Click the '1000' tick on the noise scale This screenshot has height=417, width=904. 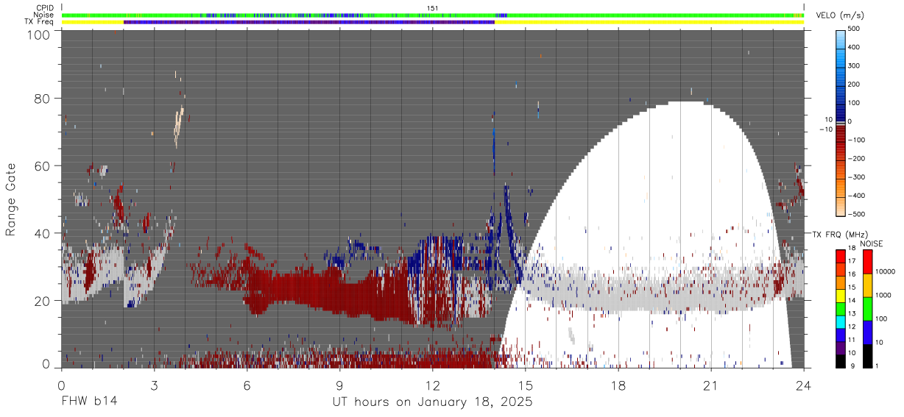(x=885, y=295)
